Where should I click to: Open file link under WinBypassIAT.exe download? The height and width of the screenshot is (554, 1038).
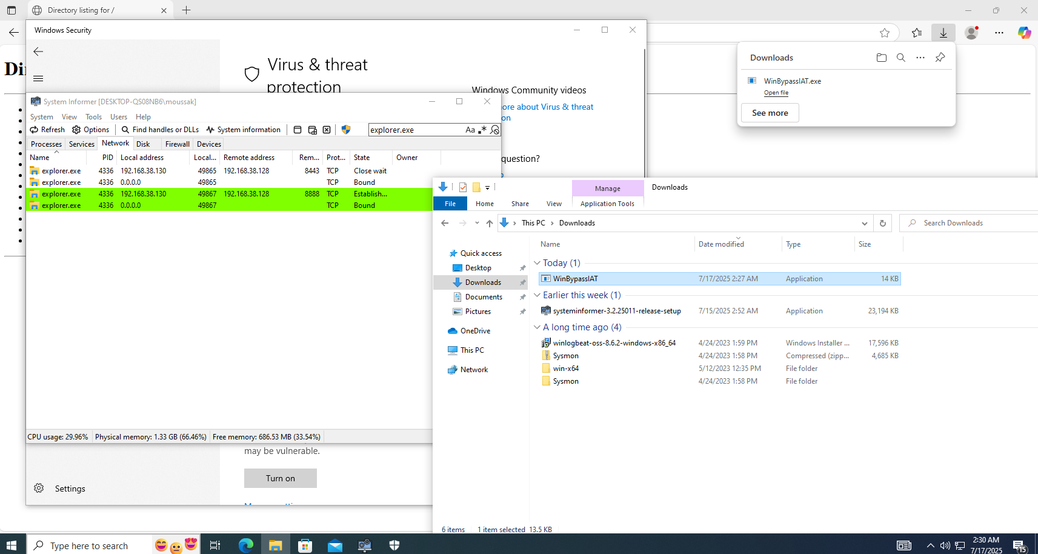coord(776,93)
